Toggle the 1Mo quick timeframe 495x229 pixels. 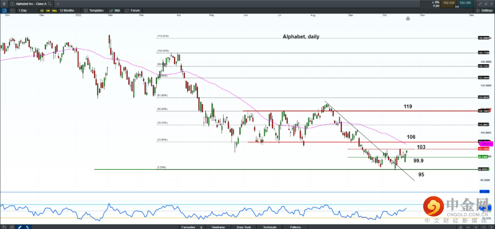[54, 10]
